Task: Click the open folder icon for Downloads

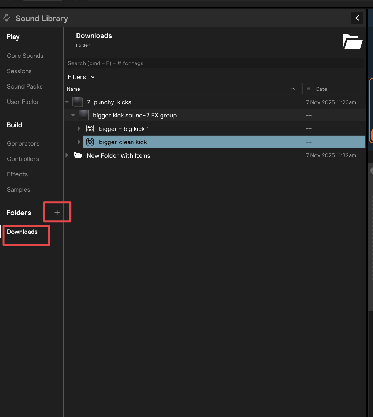Action: [353, 42]
